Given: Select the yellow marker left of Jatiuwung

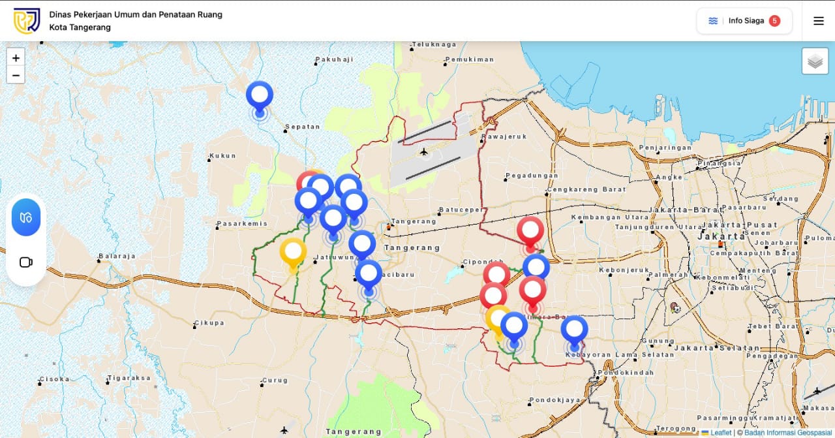Looking at the screenshot, I should pyautogui.click(x=293, y=252).
